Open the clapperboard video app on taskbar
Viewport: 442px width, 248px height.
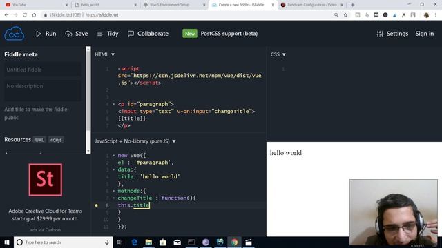click(249, 242)
